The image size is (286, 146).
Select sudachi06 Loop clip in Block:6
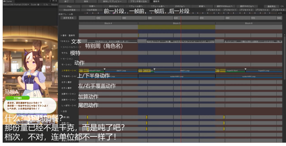[x=249, y=76]
